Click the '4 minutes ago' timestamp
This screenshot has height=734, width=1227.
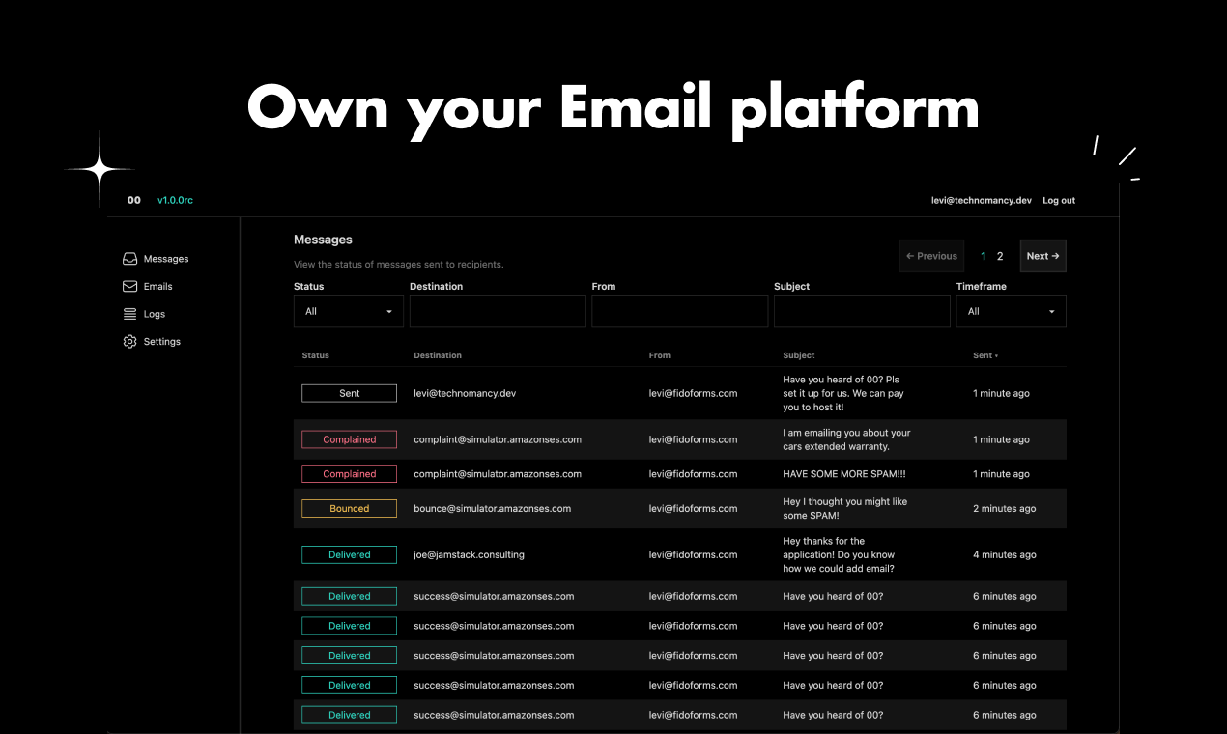click(1005, 555)
